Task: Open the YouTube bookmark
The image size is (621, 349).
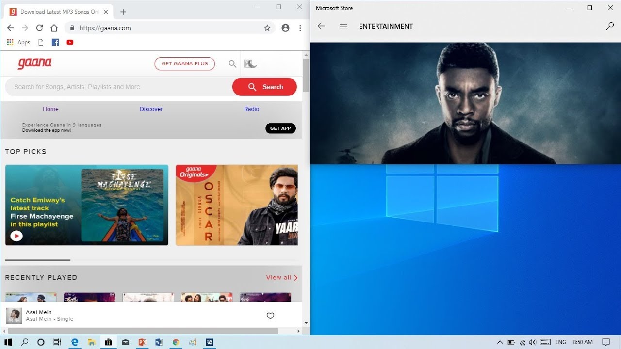Action: pos(70,42)
